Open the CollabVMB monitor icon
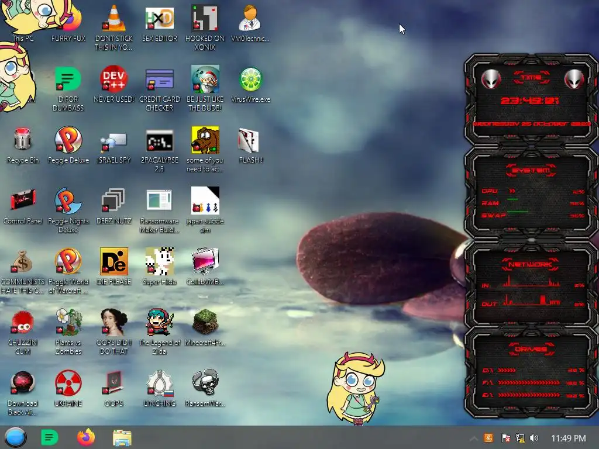Viewport: 599px width, 449px height. coord(205,261)
